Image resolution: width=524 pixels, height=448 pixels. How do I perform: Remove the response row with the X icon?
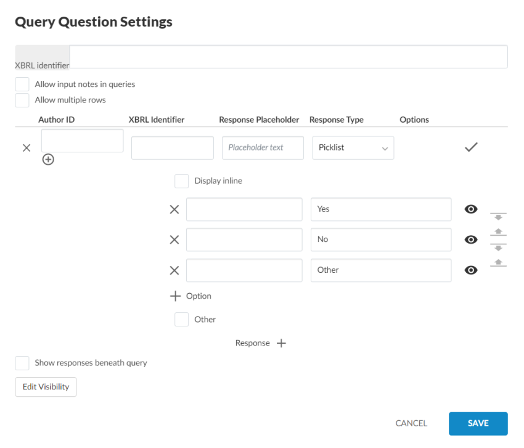point(27,148)
